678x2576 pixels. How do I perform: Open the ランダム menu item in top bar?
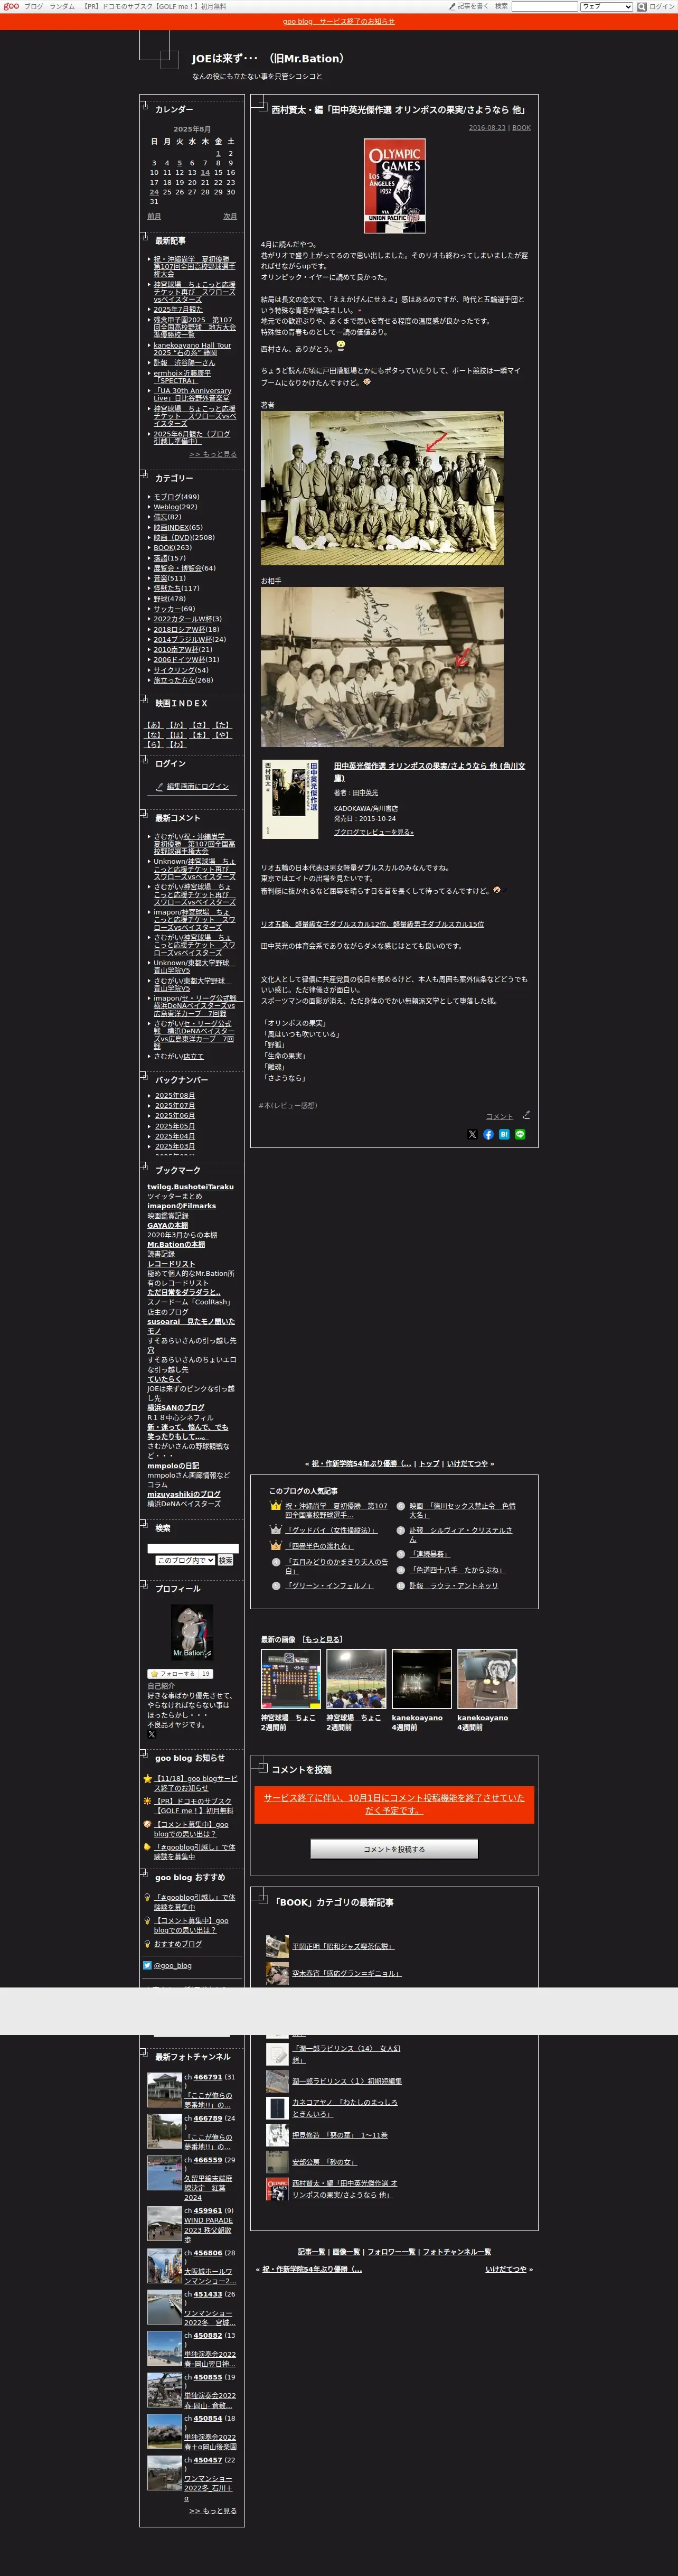click(62, 6)
